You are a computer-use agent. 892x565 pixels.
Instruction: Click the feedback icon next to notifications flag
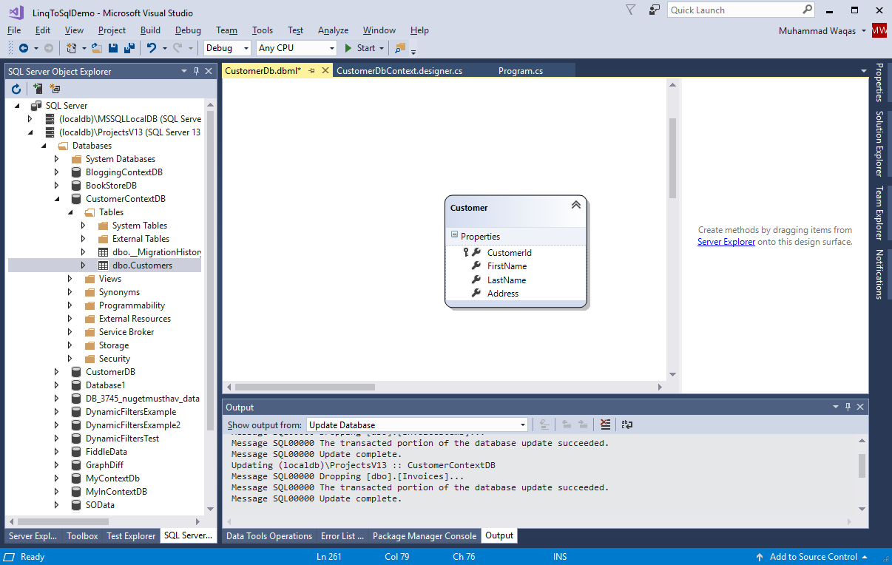(654, 10)
